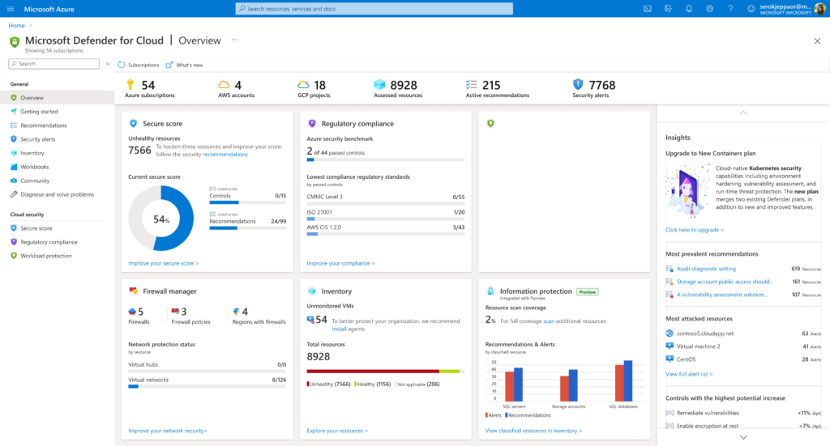The width and height of the screenshot is (830, 446).
Task: Open the directory and subscription filter icon
Action: (668, 9)
